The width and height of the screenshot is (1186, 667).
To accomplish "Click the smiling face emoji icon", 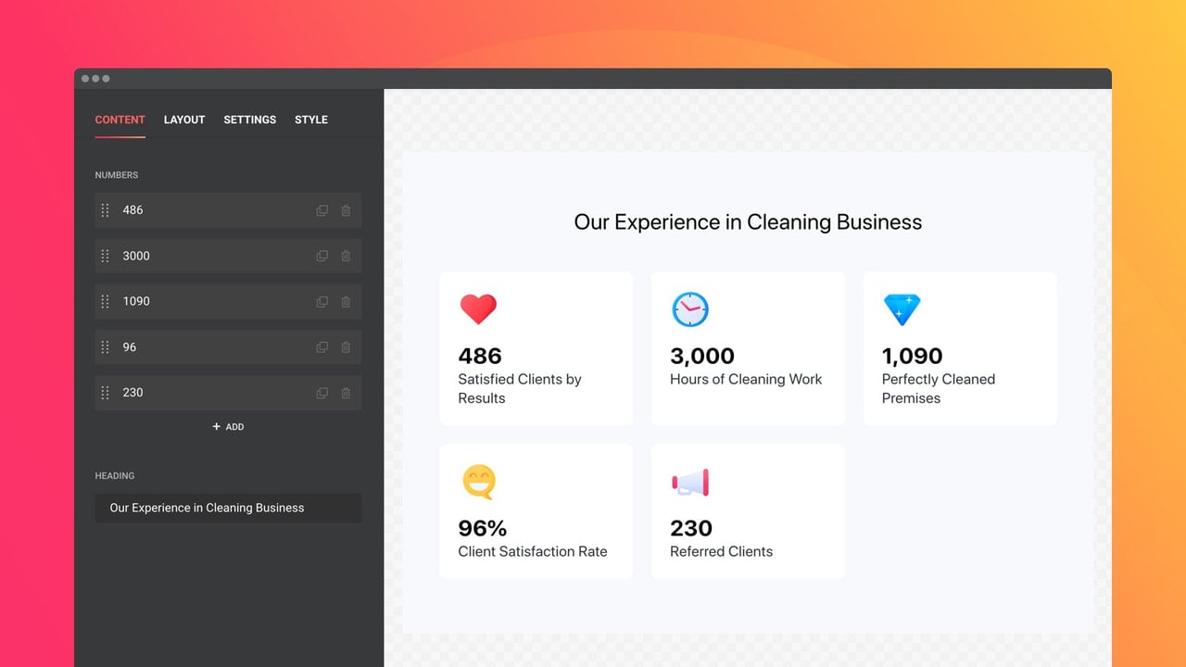I will 479,482.
